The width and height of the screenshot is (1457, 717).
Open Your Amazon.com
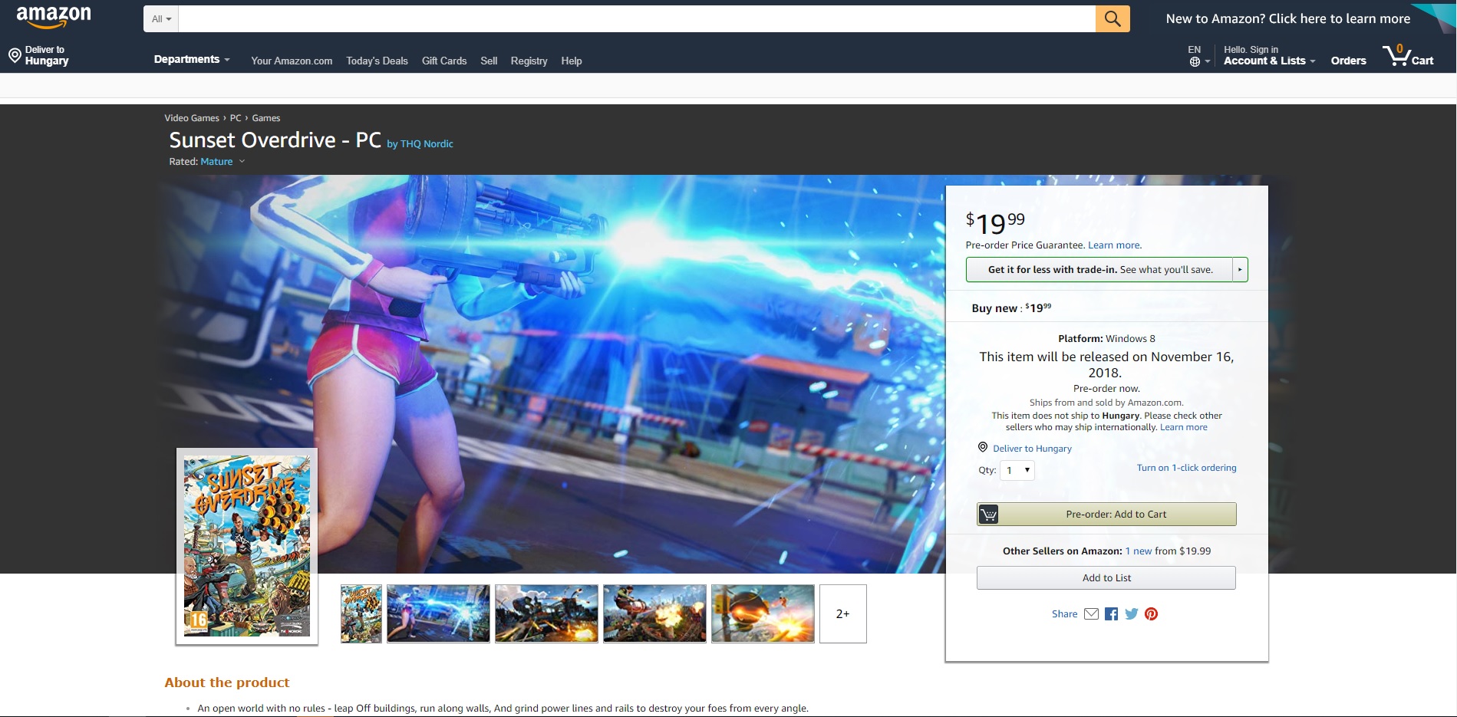click(x=292, y=61)
